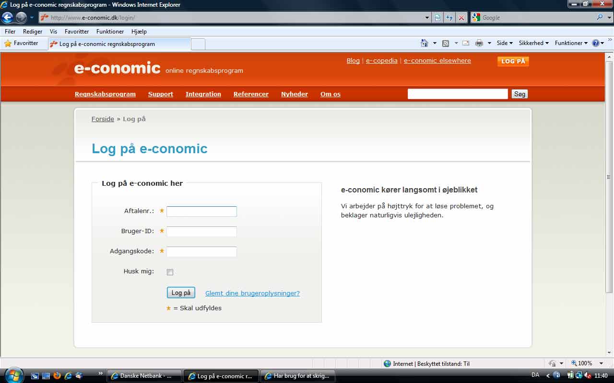Image resolution: width=614 pixels, height=383 pixels.
Task: Open the 'Sikkerhed' dropdown
Action: pyautogui.click(x=533, y=43)
